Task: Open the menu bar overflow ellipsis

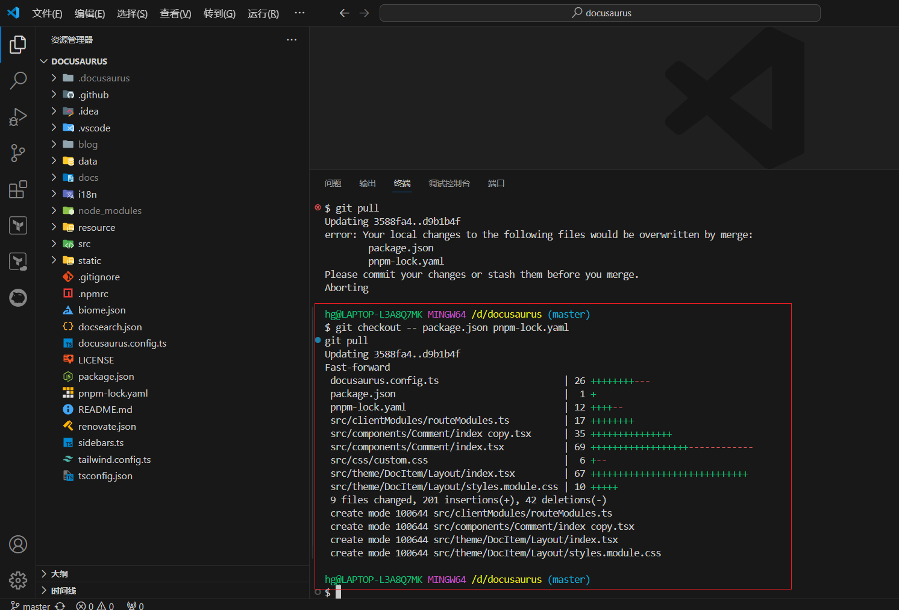Action: coord(299,13)
